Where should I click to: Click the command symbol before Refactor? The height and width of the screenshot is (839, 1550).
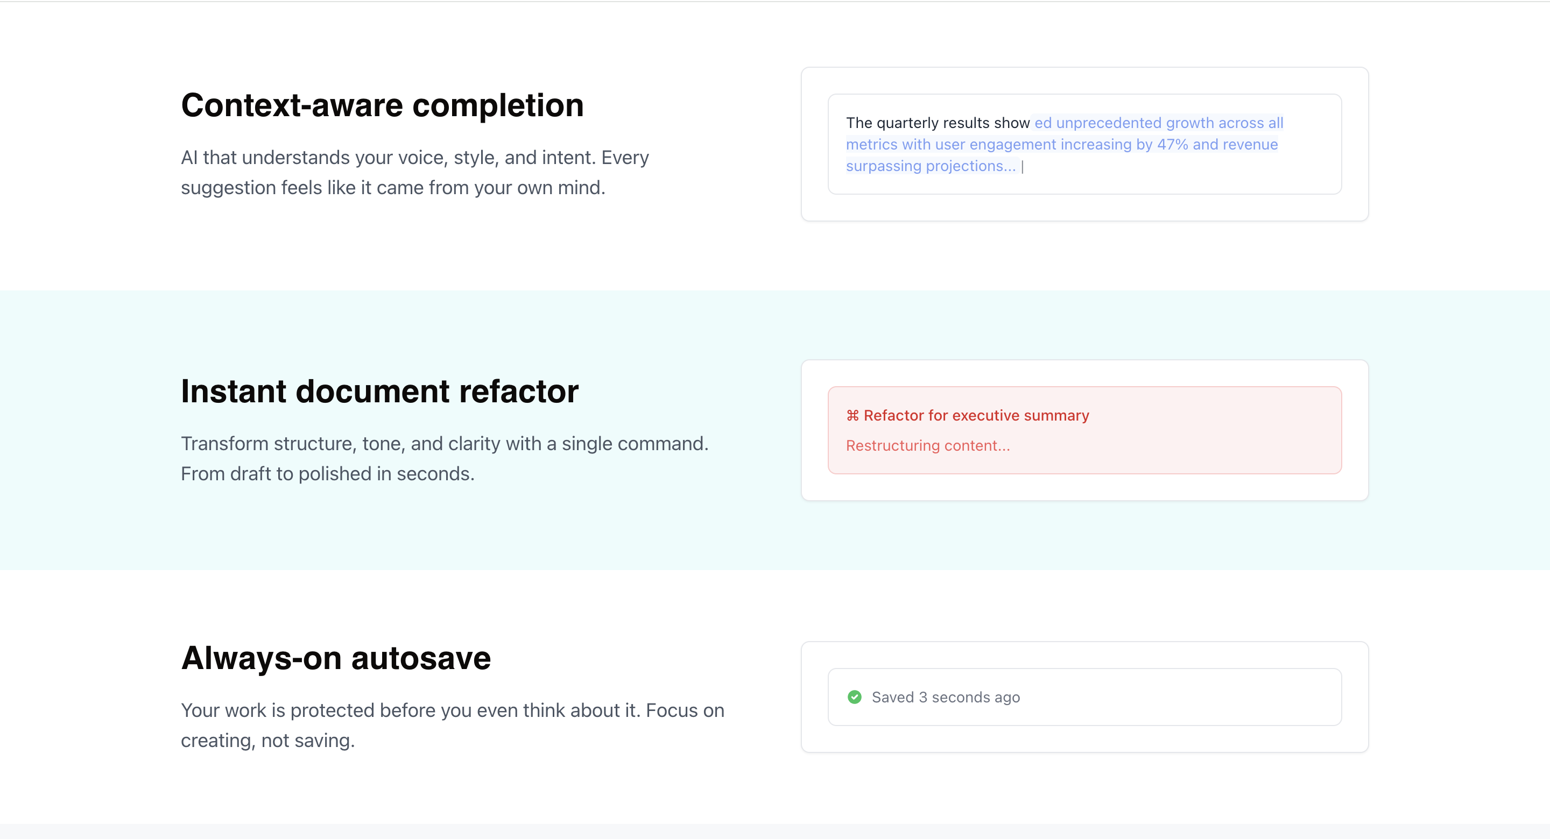pos(852,416)
